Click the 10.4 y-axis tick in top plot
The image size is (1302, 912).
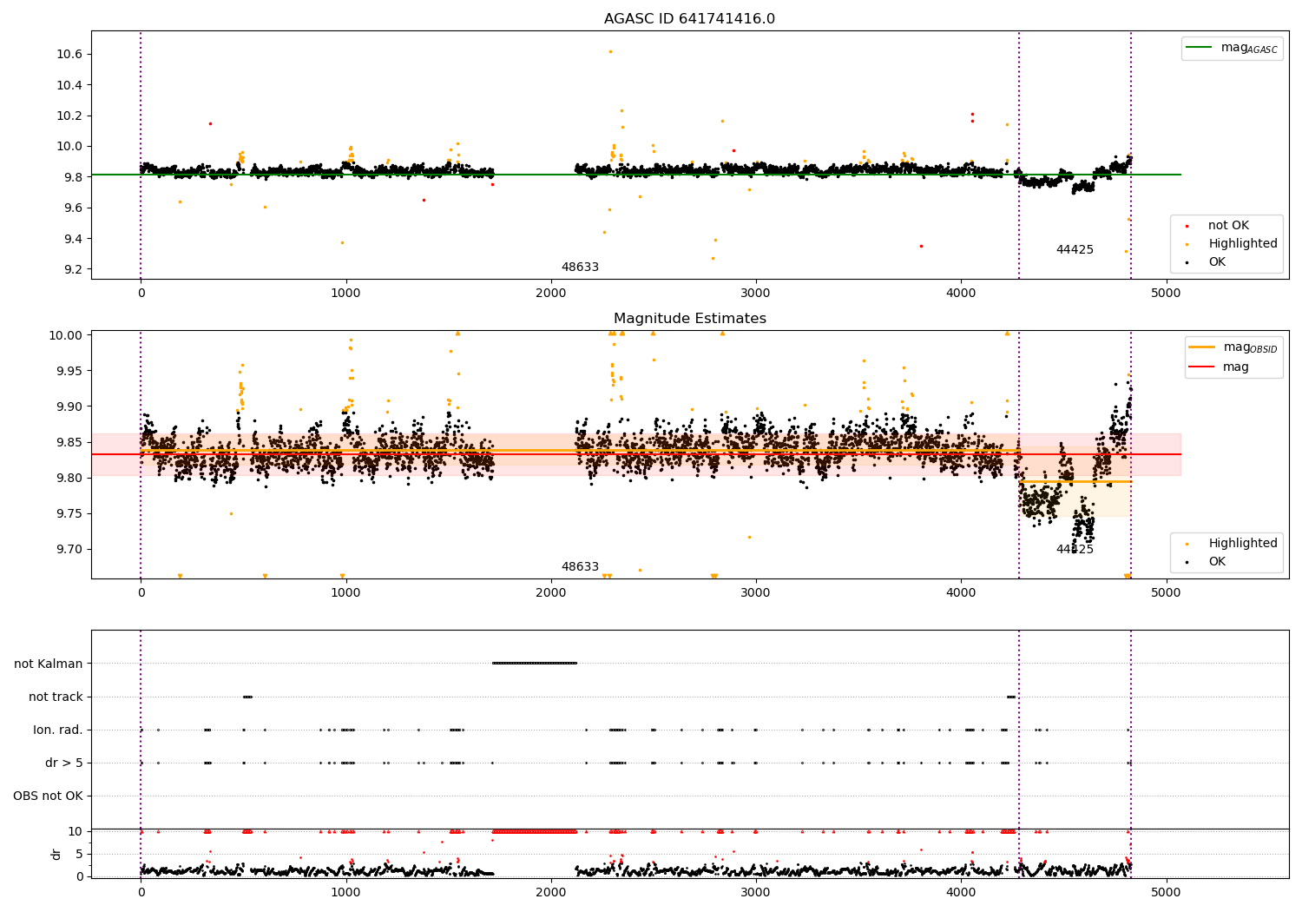tap(69, 85)
